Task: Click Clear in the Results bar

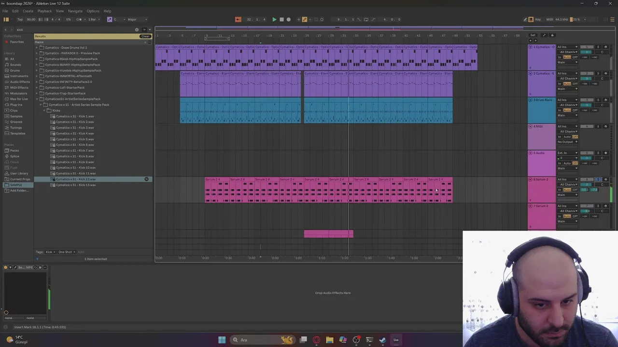Action: pos(145,36)
